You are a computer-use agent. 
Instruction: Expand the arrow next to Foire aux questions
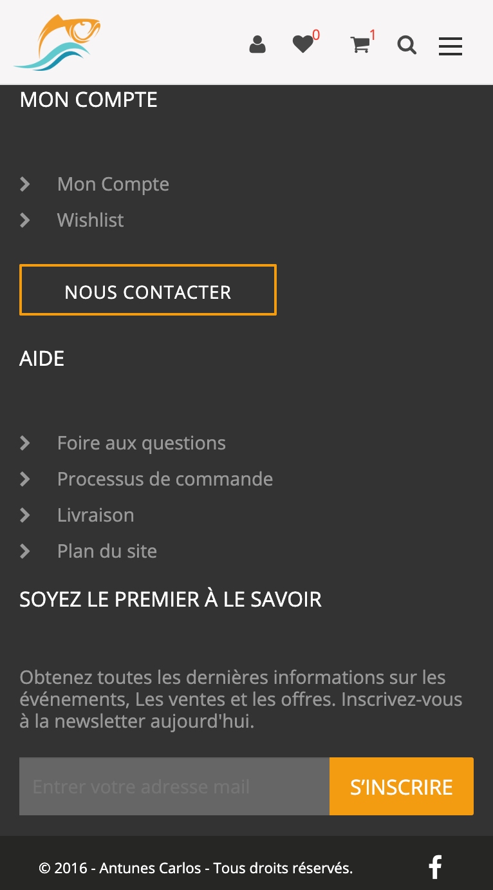click(25, 442)
